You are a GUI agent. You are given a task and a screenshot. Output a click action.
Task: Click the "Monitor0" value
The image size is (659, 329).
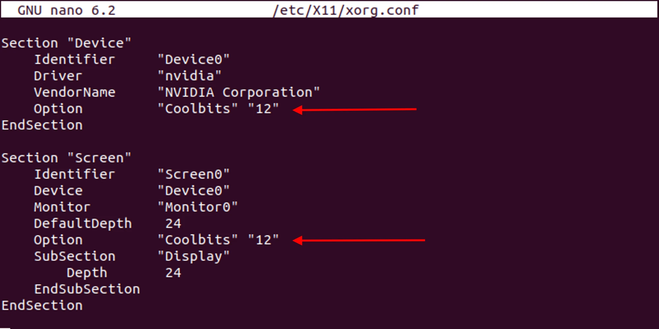click(x=198, y=207)
